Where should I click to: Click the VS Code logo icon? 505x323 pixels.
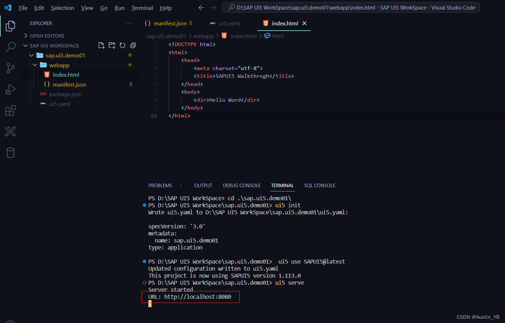coord(8,7)
